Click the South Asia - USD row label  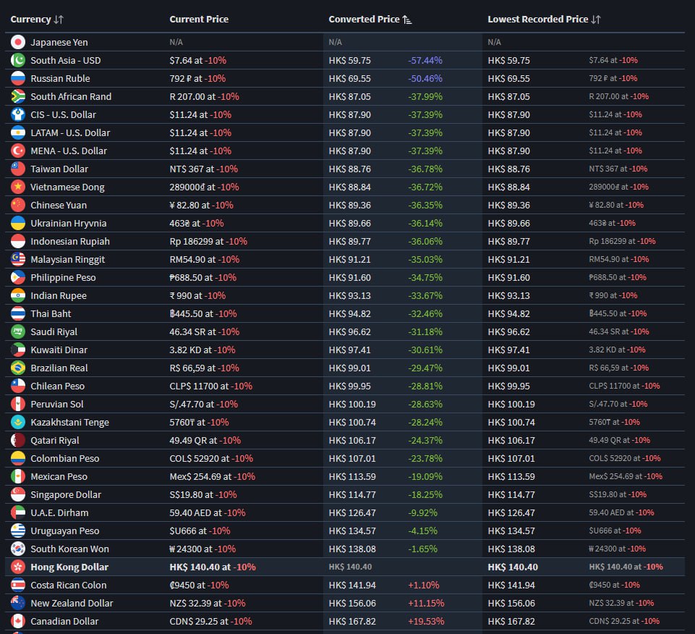pyautogui.click(x=66, y=61)
